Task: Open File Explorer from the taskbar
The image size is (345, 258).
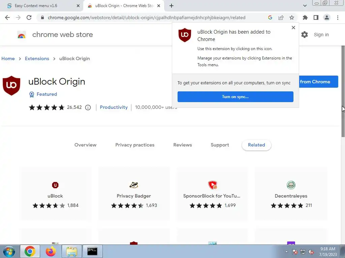Action: click(x=72, y=251)
